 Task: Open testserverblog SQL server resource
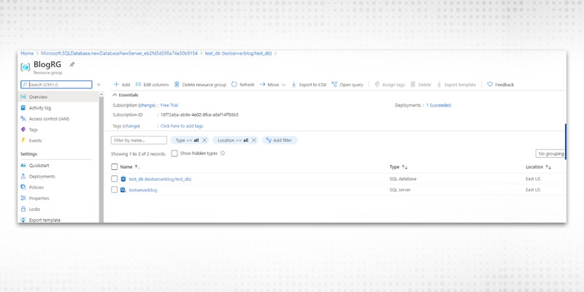143,190
